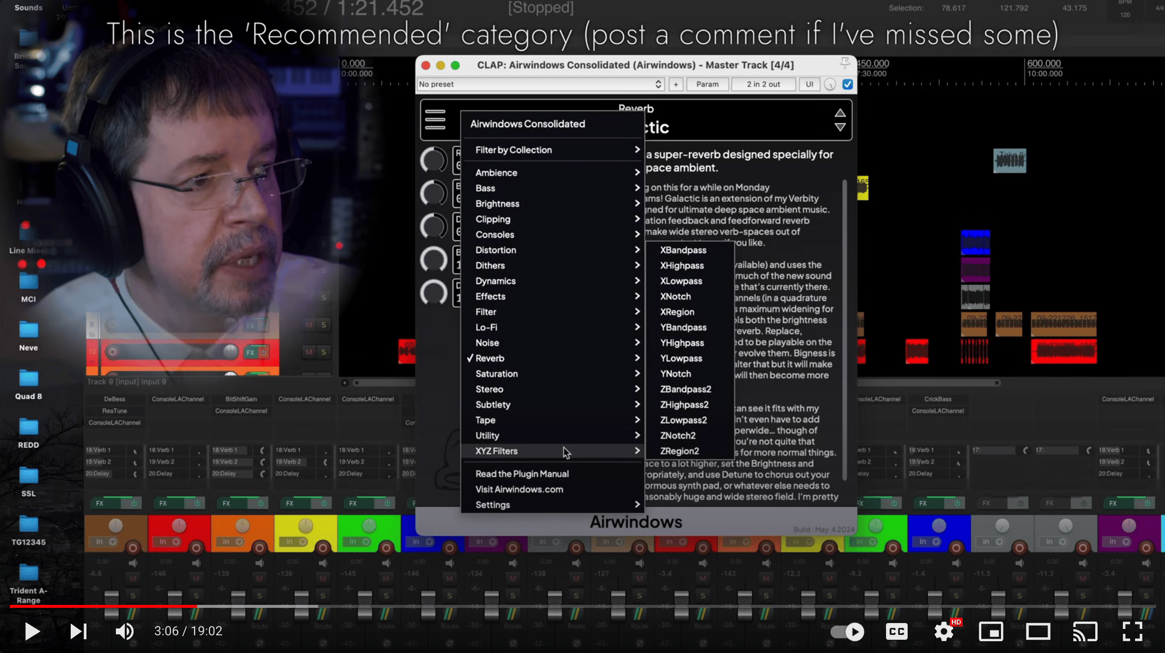
Task: Expand the Bass category
Action: pyautogui.click(x=553, y=188)
